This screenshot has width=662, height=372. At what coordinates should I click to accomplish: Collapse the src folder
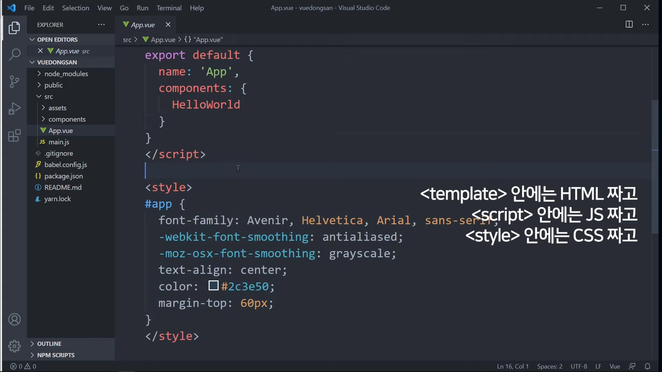(49, 97)
